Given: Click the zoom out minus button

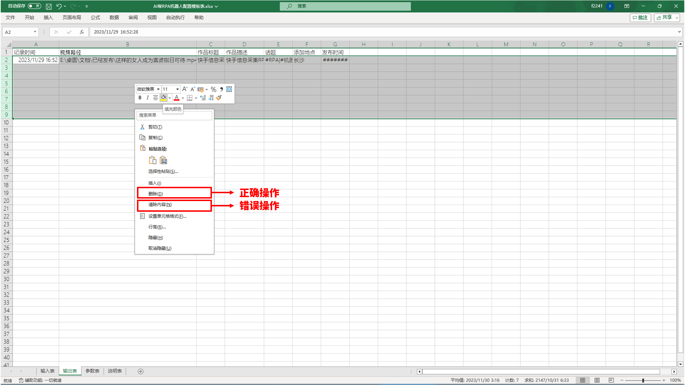Looking at the screenshot, I should tap(622, 380).
